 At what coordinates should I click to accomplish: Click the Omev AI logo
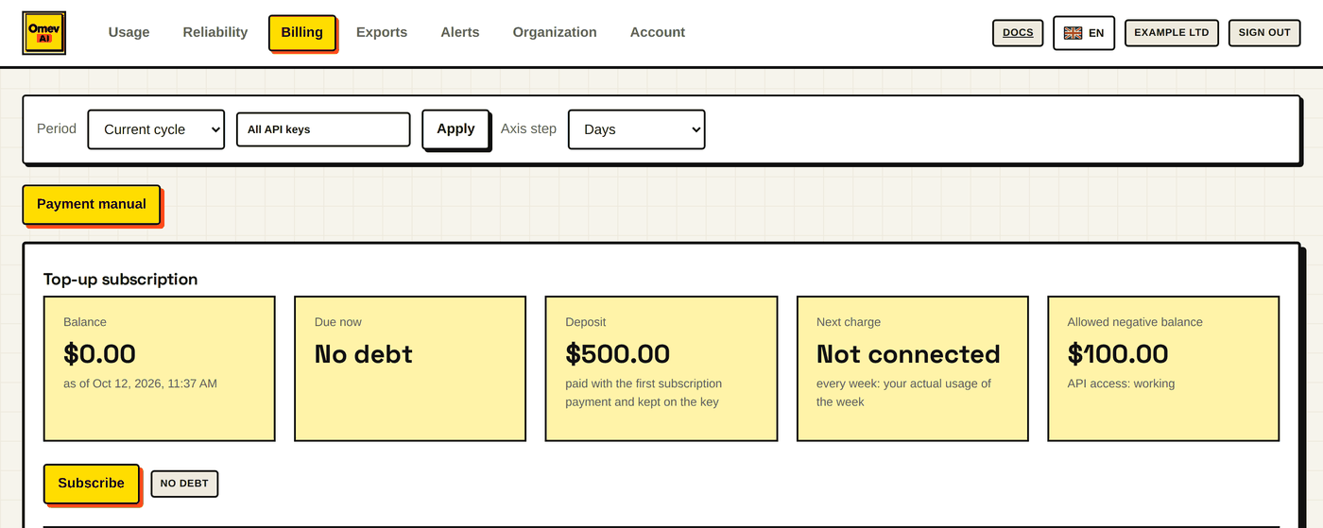(43, 32)
